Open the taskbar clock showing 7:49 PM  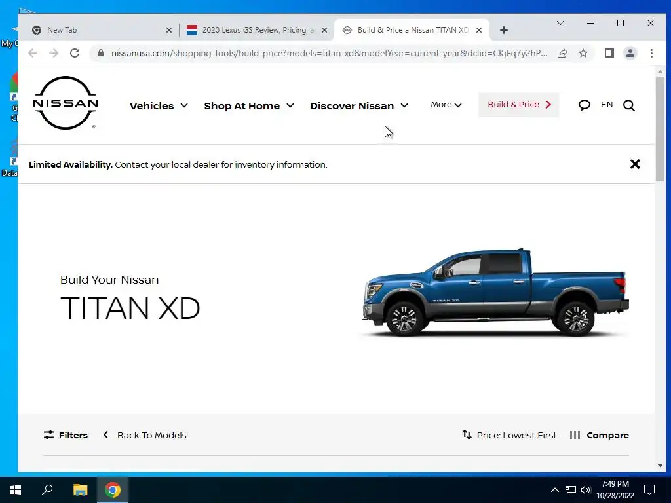(615, 490)
